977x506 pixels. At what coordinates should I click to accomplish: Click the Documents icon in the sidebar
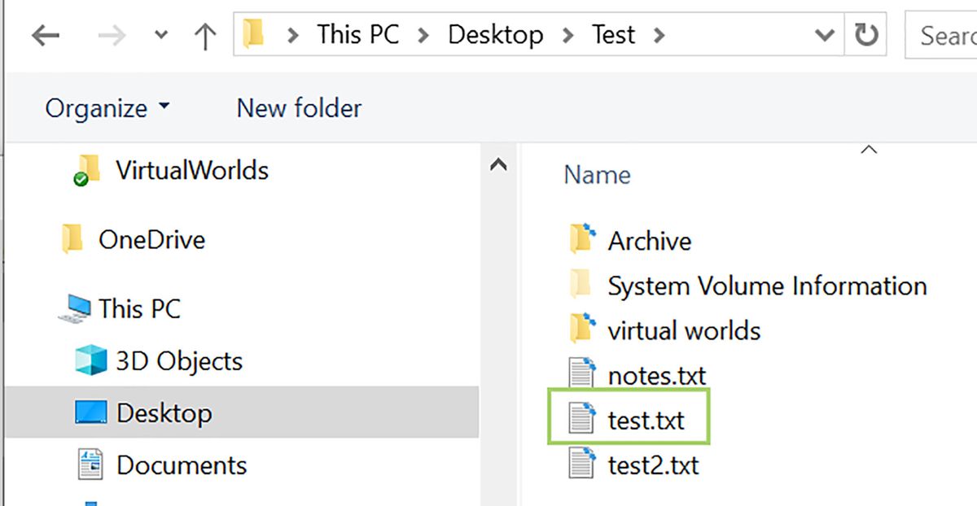pos(91,465)
